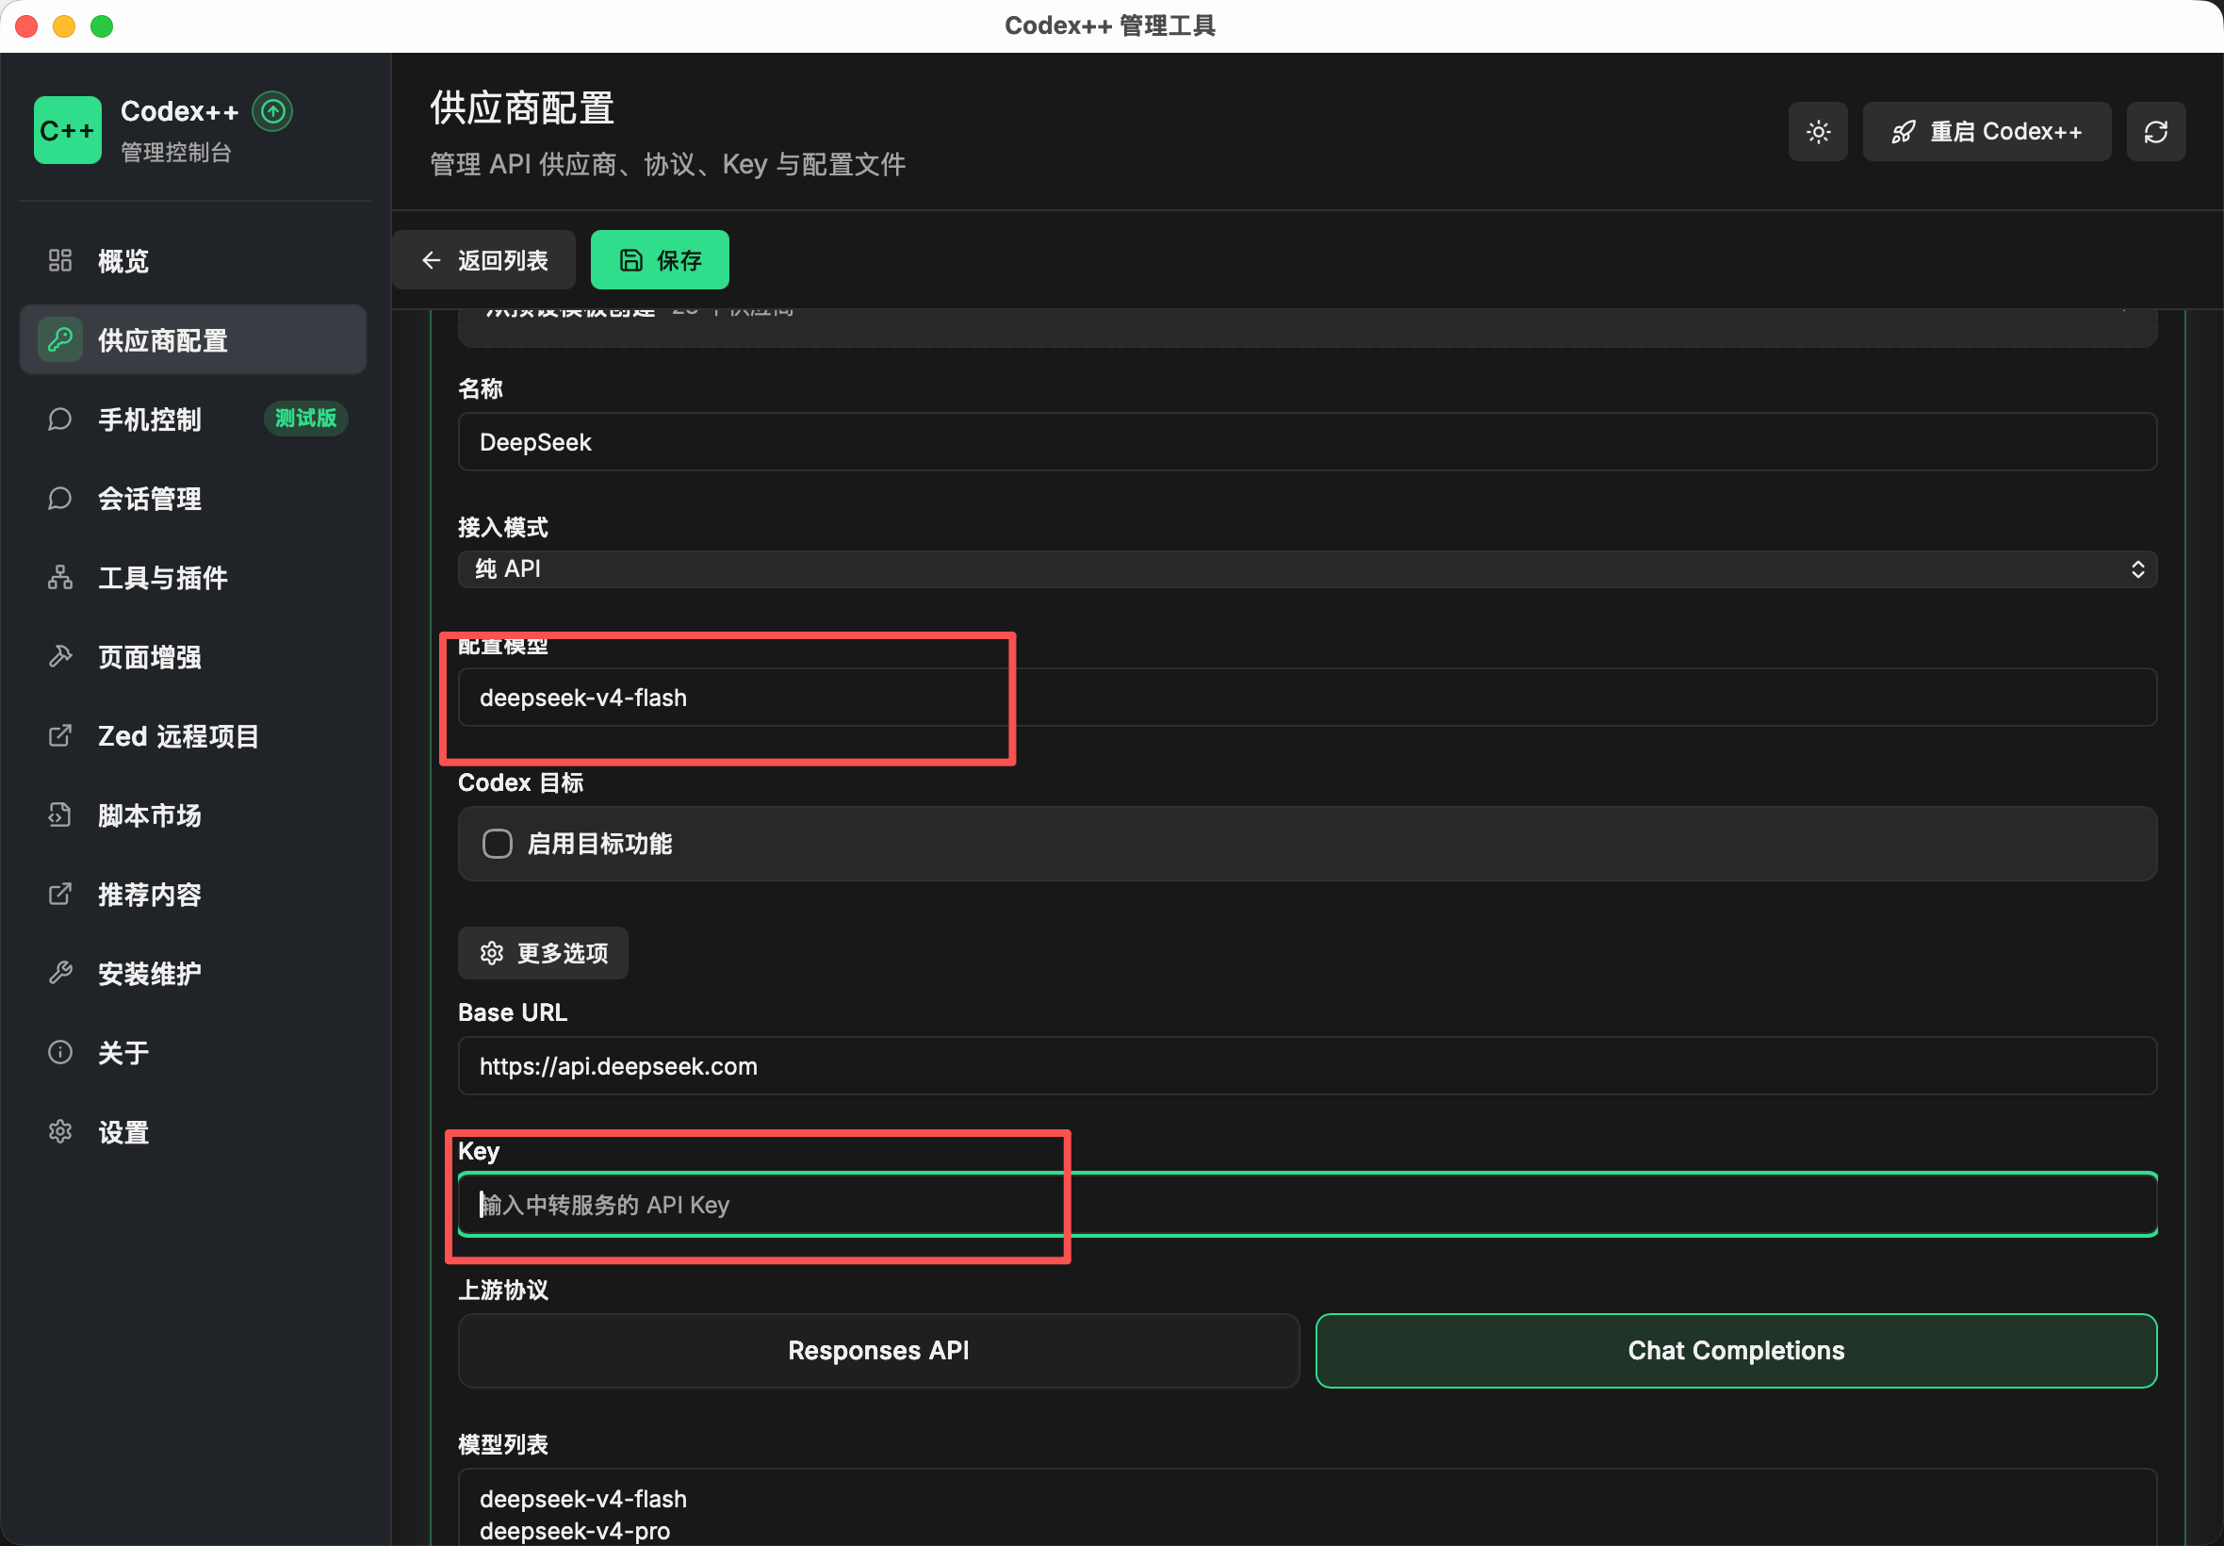
Task: Open 页面增强 in sidebar
Action: [192, 657]
